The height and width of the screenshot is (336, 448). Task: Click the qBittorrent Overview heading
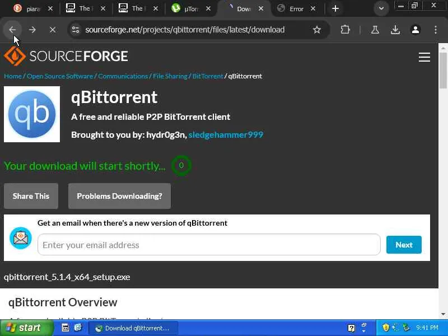point(63,302)
